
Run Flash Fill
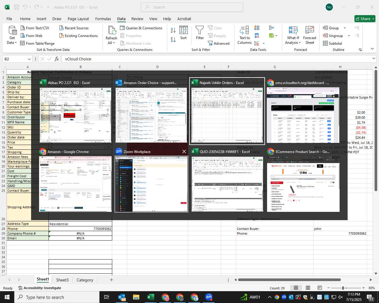pyautogui.click(x=257, y=28)
